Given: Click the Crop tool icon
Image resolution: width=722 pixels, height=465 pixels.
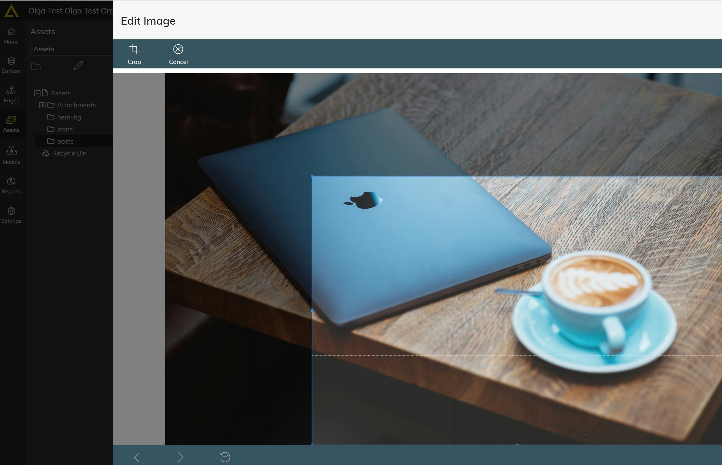Looking at the screenshot, I should pos(134,49).
